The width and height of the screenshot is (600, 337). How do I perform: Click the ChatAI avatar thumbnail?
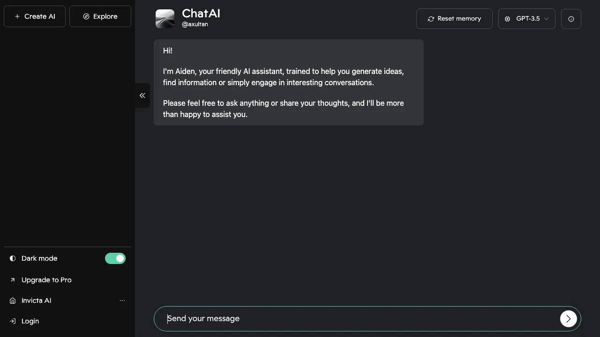(x=165, y=19)
